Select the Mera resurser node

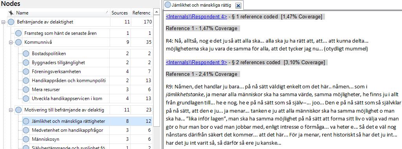87,90
